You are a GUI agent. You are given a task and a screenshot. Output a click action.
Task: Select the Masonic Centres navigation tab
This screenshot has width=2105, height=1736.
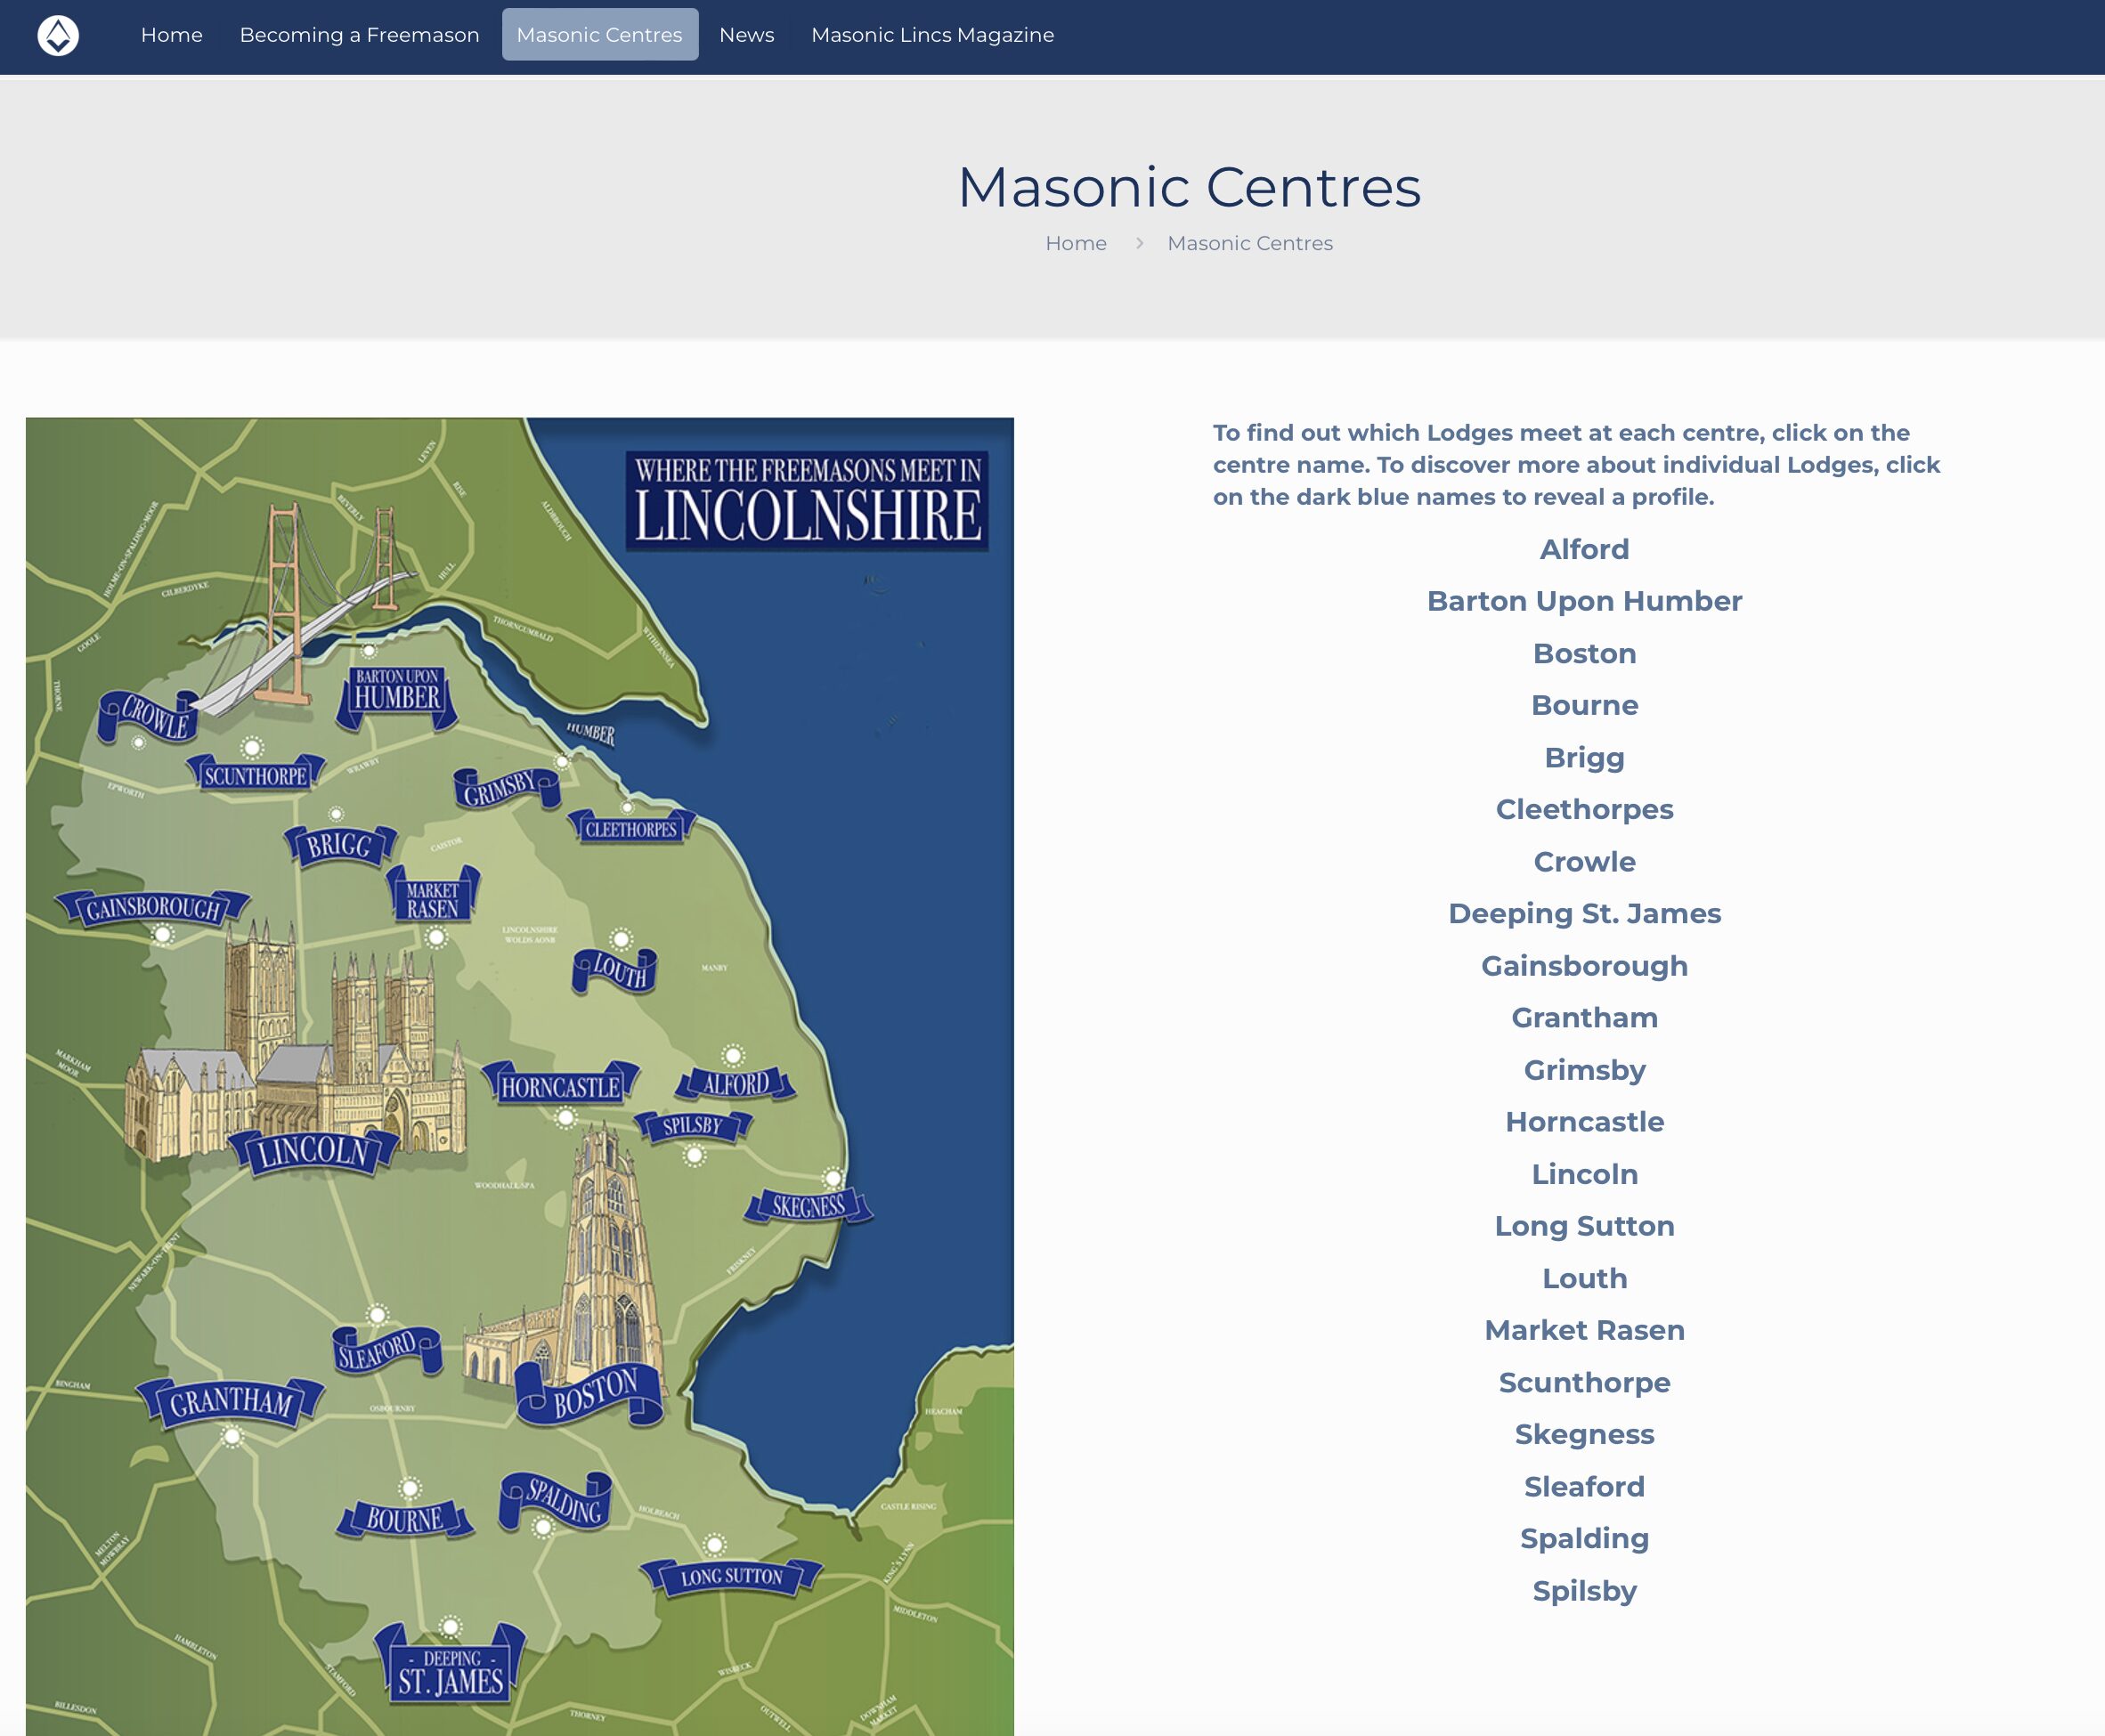pyautogui.click(x=599, y=35)
